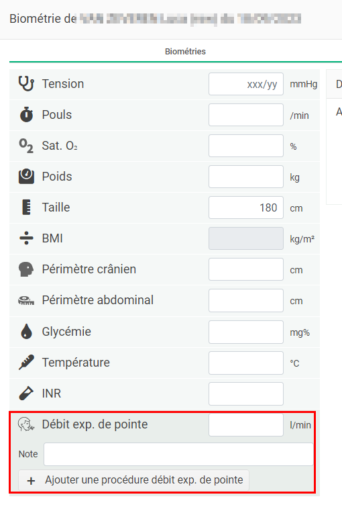Viewport: 342px width, 507px height.
Task: Click into the Glycémie value field
Action: pyautogui.click(x=246, y=332)
